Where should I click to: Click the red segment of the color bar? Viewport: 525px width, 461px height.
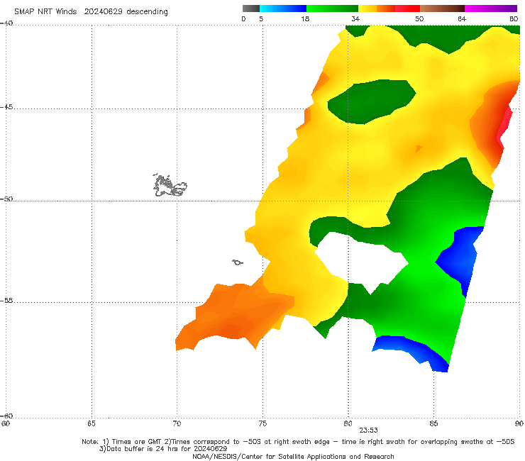407,9
